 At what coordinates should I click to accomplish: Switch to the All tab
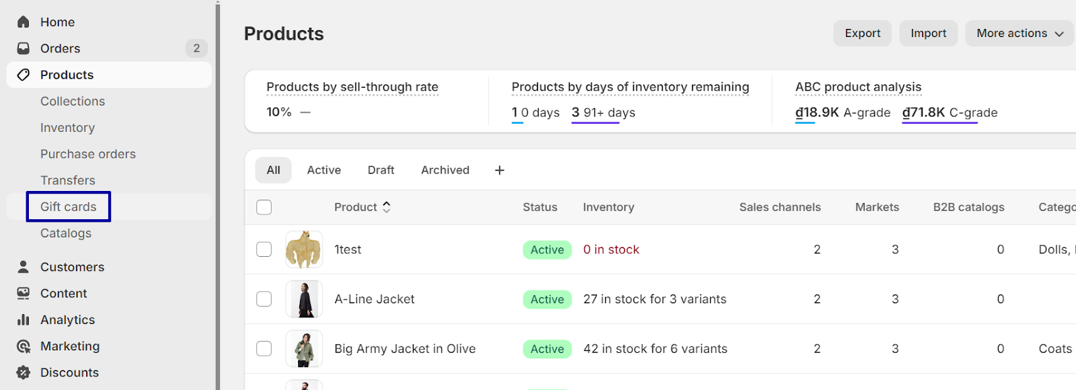point(273,170)
